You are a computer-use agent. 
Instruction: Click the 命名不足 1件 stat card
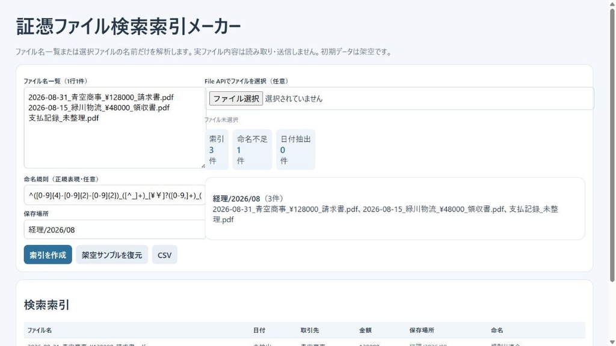[x=252, y=150]
